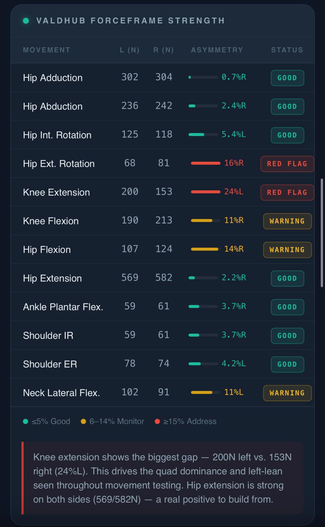Select the Hip Extension row label
The image size is (325, 527).
[52, 278]
